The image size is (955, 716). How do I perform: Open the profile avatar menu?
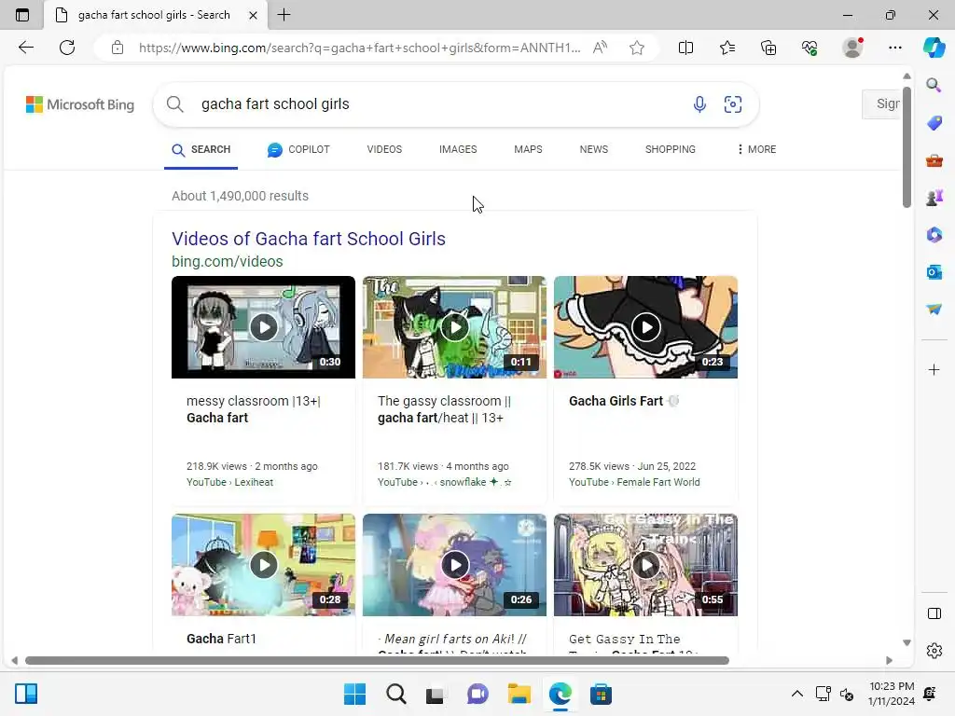[x=852, y=48]
